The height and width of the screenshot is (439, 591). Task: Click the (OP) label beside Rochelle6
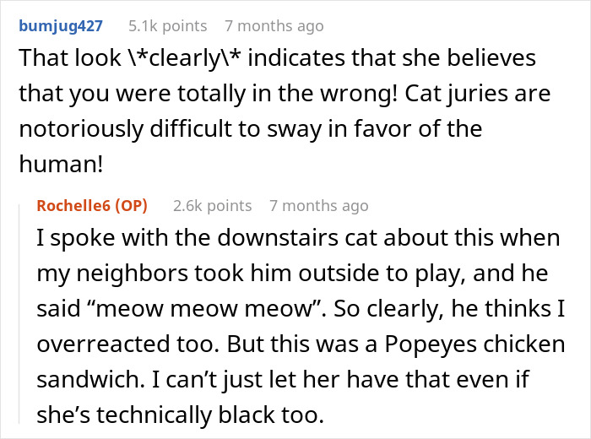(129, 205)
